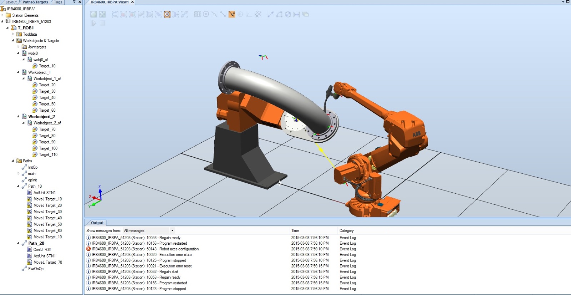Image resolution: width=571 pixels, height=295 pixels.
Task: Collapse the Path_10 node
Action: pos(18,186)
